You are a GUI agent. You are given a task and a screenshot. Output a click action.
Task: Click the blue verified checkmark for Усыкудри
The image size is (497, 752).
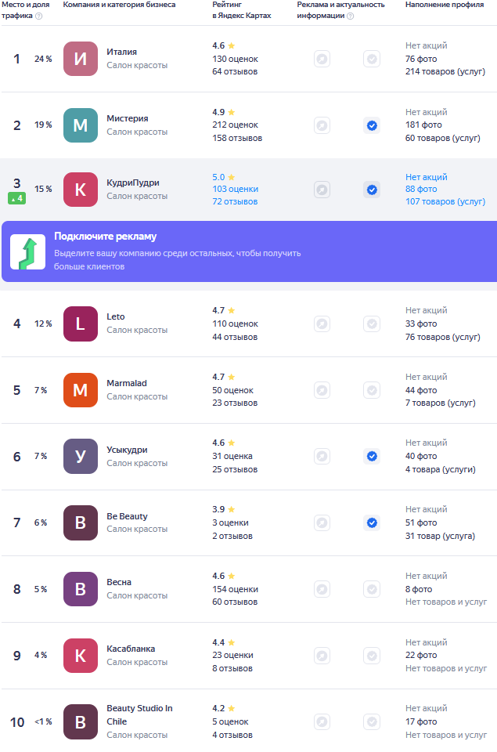tap(372, 456)
